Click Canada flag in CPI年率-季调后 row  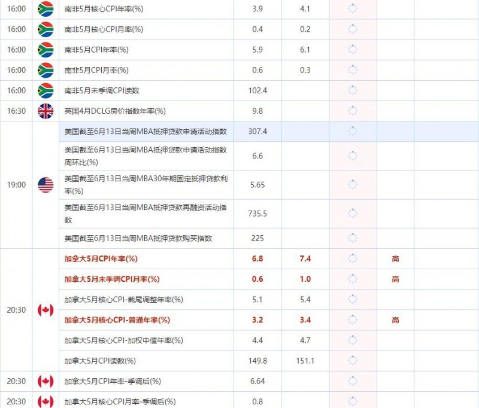pos(46,381)
